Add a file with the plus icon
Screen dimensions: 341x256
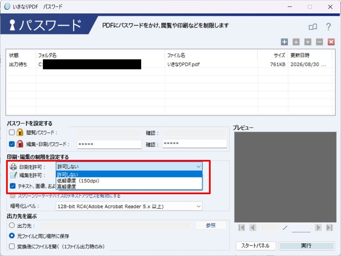284,42
